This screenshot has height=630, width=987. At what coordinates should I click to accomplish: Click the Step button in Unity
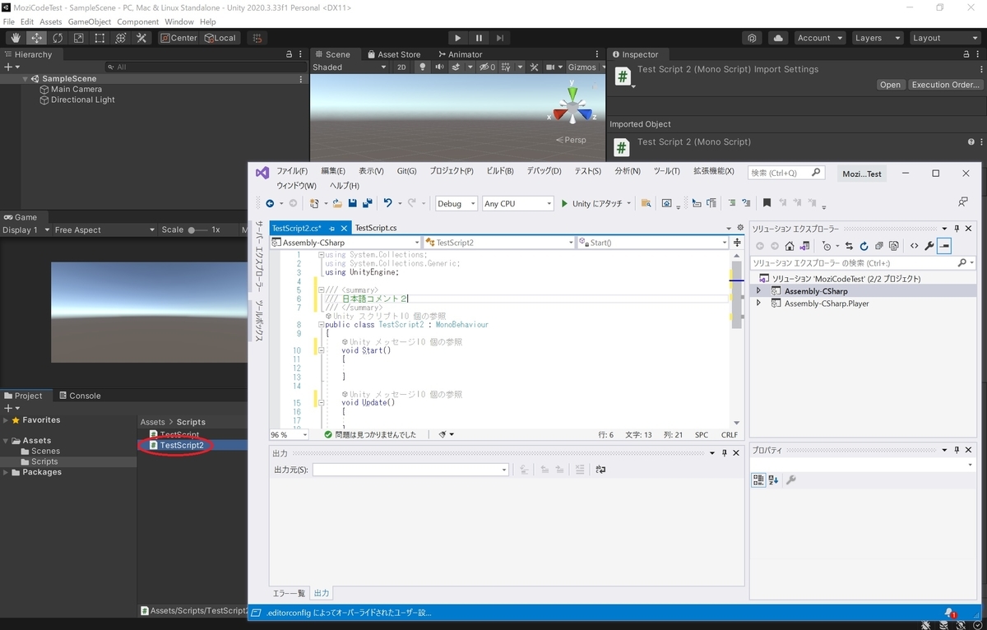coord(500,38)
